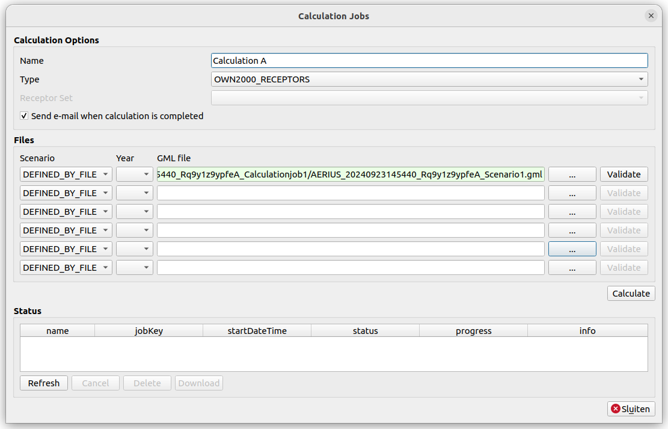668x429 pixels.
Task: Click the second row GML file input
Action: [x=351, y=193]
